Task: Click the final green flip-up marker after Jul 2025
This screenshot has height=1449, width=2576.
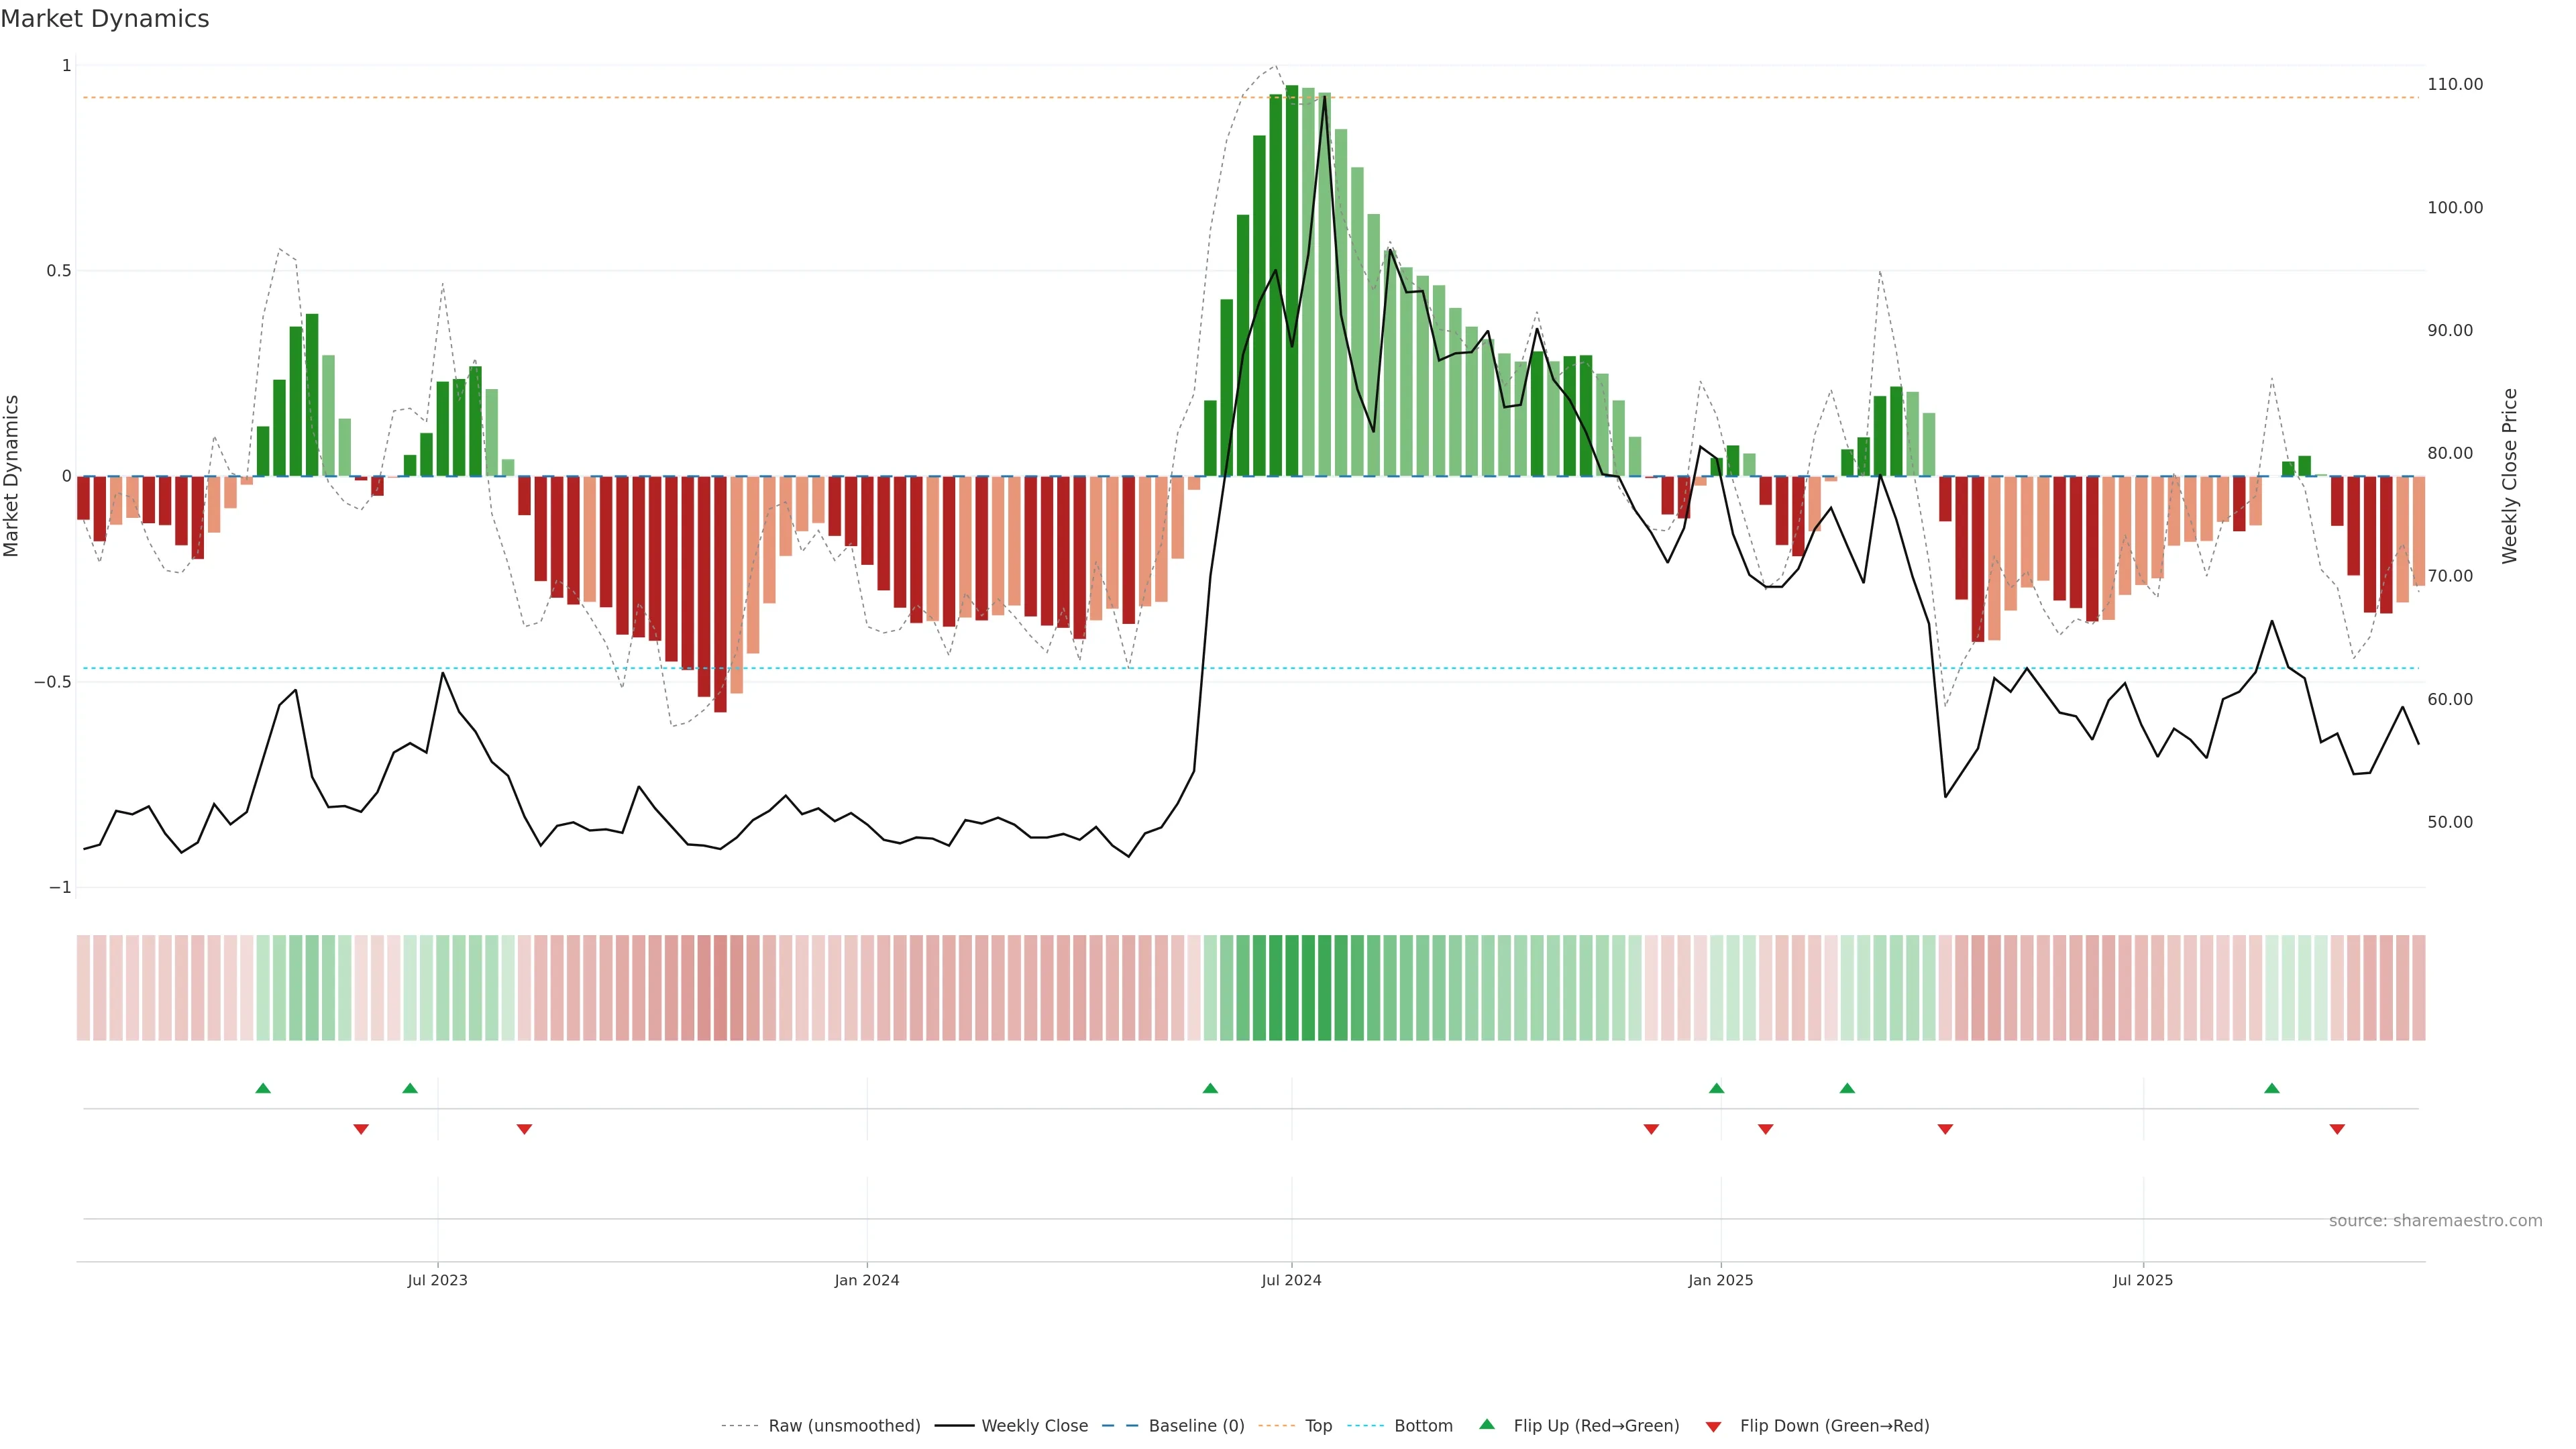Action: [2272, 1088]
